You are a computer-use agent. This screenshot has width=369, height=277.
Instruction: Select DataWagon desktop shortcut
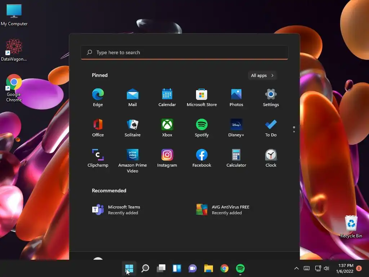click(x=14, y=50)
